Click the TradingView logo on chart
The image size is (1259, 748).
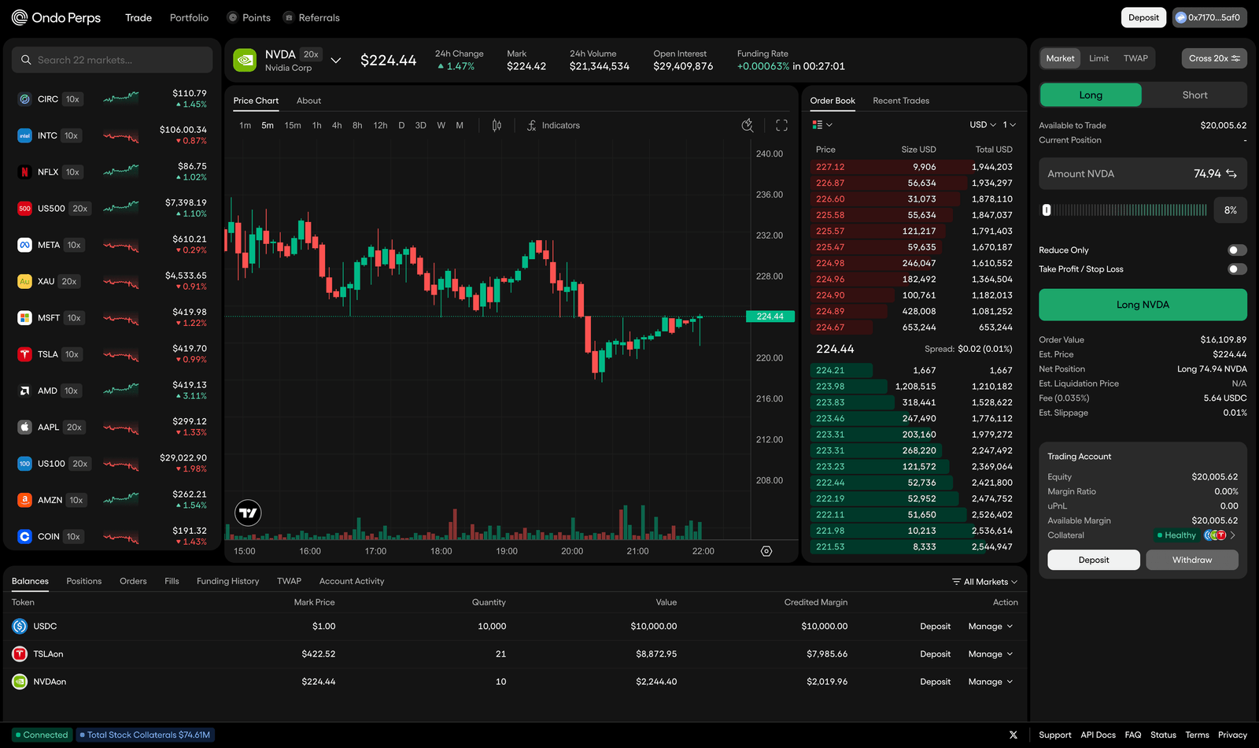(248, 513)
